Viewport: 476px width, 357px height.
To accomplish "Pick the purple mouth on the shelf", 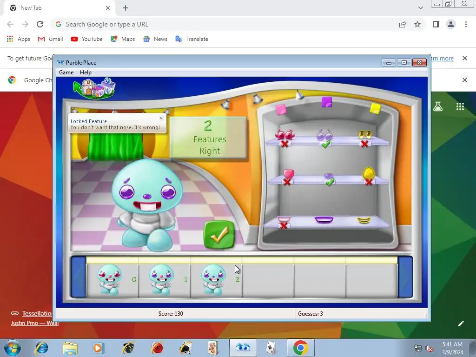I will click(324, 219).
